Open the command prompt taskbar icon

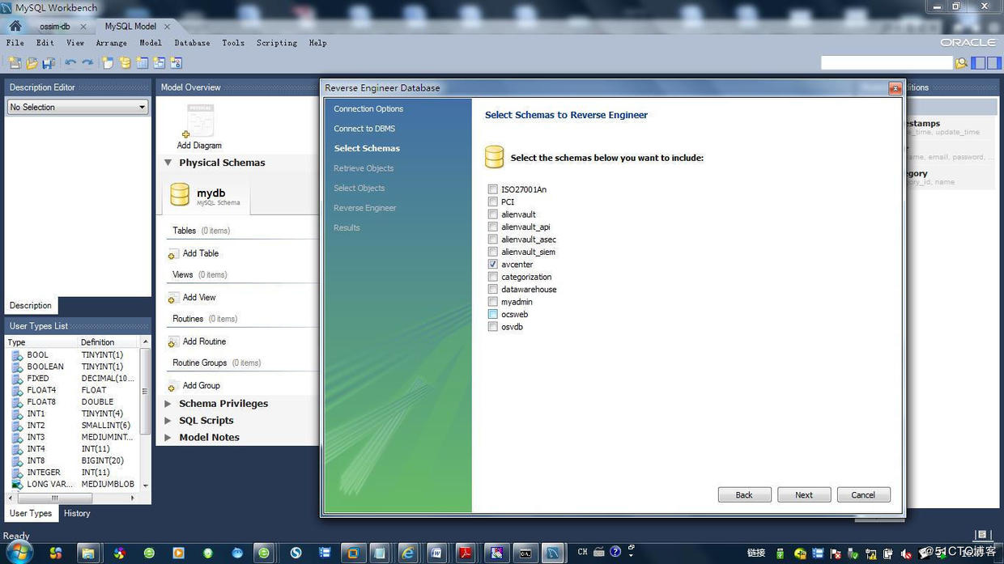(525, 553)
